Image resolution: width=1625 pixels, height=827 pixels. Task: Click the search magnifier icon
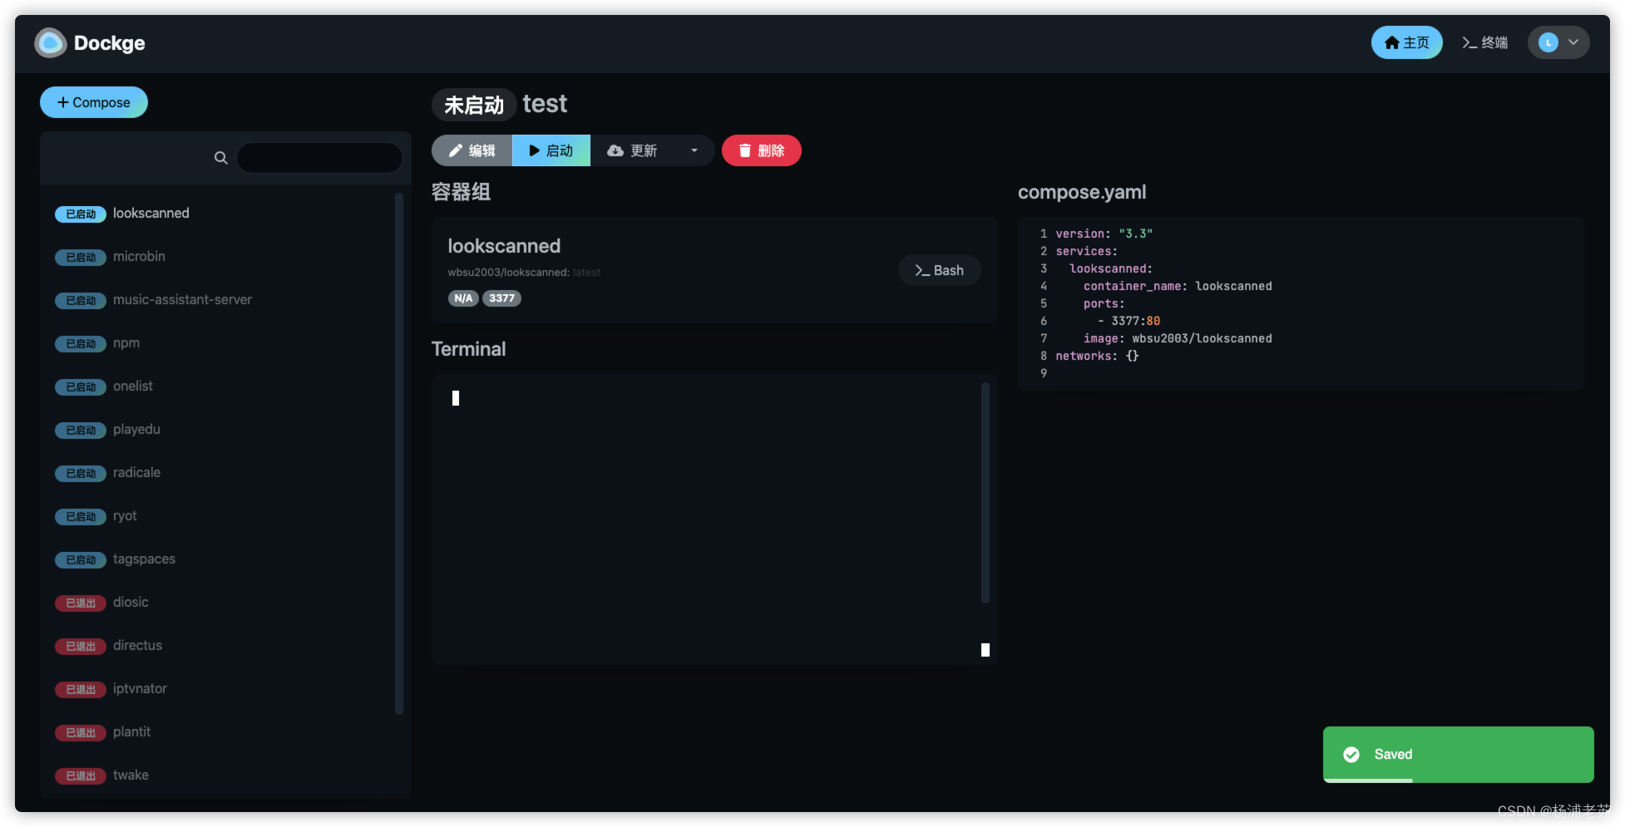220,157
